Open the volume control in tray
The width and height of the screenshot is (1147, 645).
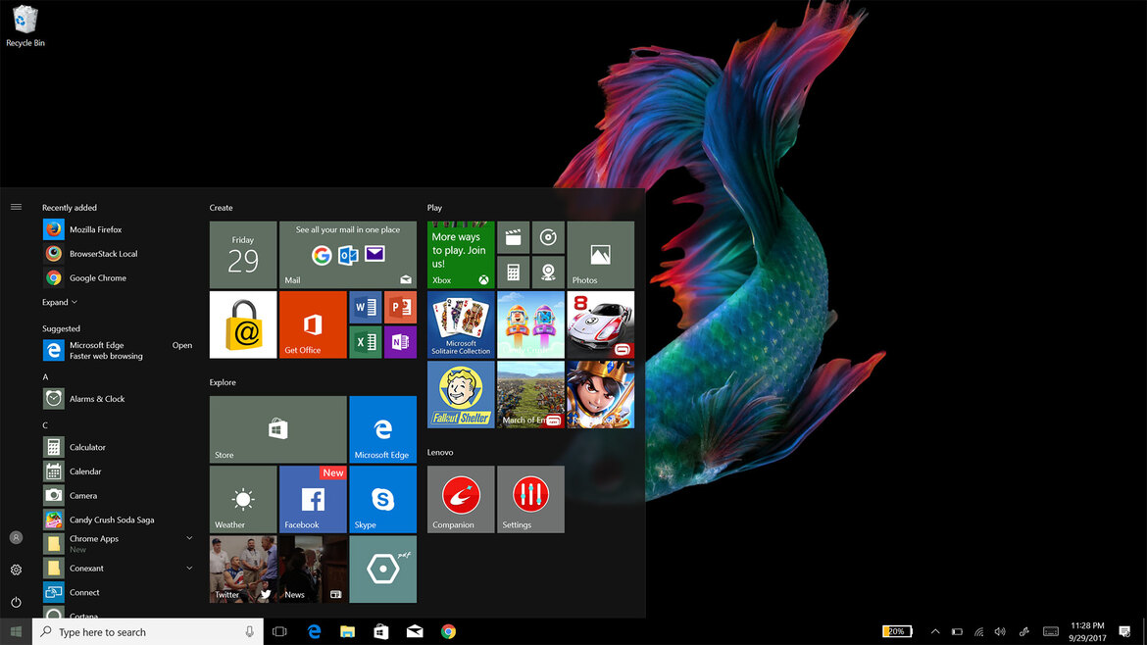pos(1000,632)
